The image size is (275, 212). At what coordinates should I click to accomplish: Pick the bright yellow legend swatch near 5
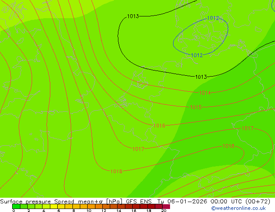(54, 206)
